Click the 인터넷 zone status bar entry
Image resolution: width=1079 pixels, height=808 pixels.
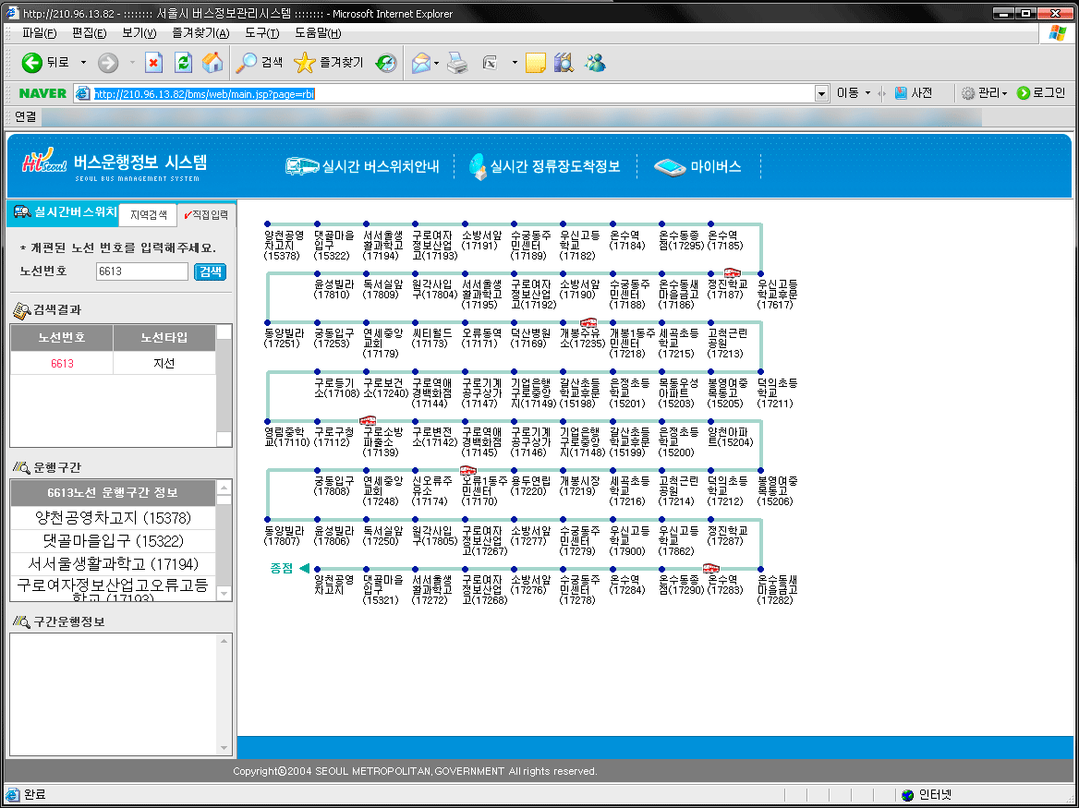pyautogui.click(x=927, y=795)
